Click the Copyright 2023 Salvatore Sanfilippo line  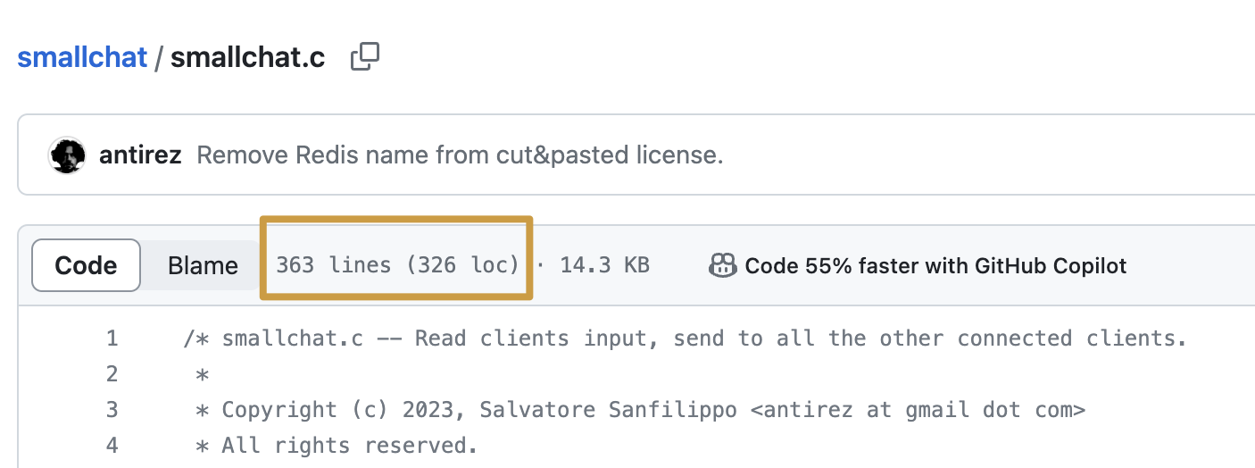[640, 410]
